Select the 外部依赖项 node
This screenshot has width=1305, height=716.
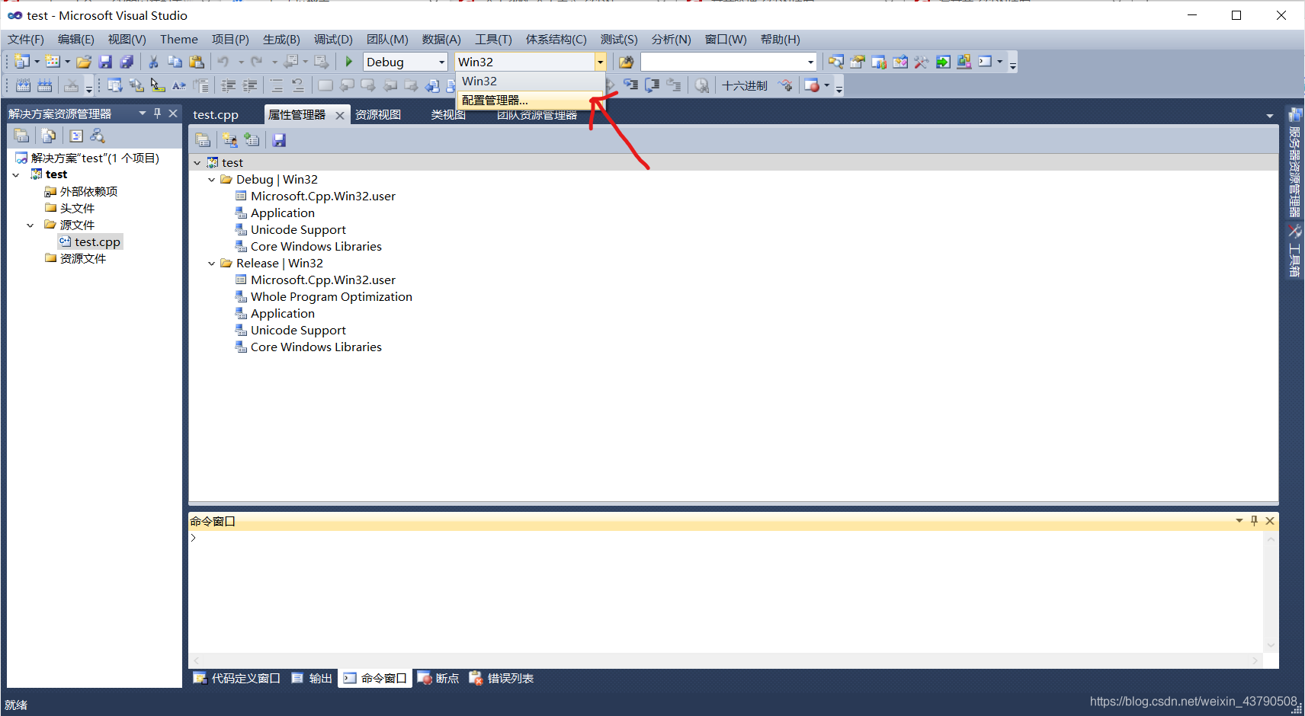click(x=82, y=192)
